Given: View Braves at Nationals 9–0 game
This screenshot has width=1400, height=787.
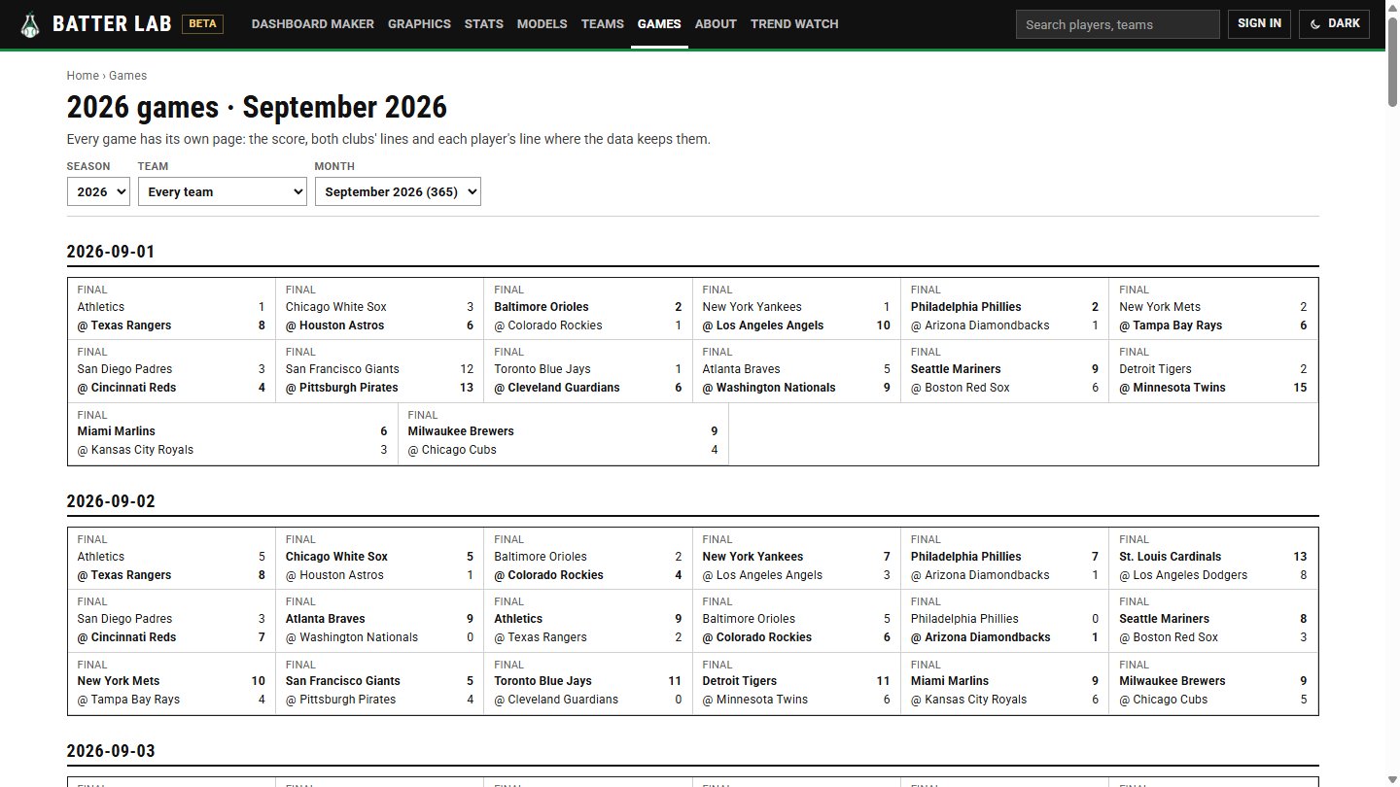Looking at the screenshot, I should (x=380, y=620).
